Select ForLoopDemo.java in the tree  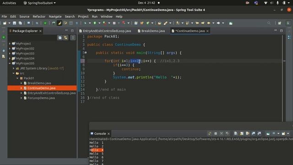pos(41,98)
